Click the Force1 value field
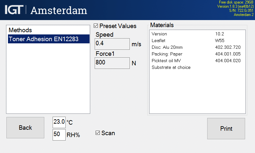The image size is (255, 153). [x=112, y=63]
